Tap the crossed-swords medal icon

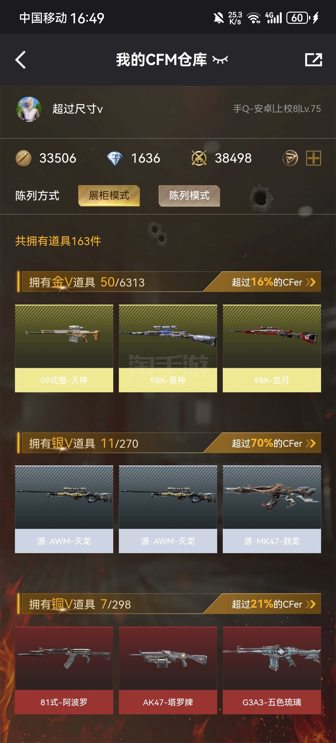(199, 158)
